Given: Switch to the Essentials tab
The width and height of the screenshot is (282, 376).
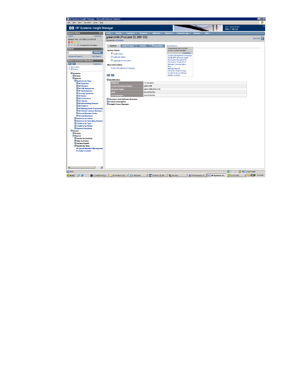Looking at the screenshot, I should [157, 46].
